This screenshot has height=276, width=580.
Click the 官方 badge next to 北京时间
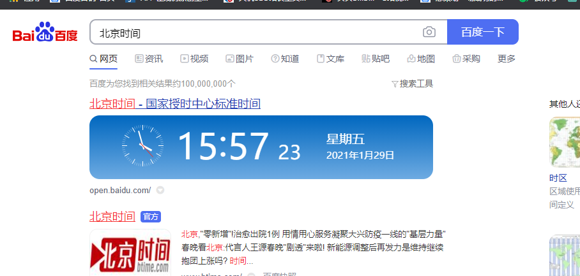point(150,217)
